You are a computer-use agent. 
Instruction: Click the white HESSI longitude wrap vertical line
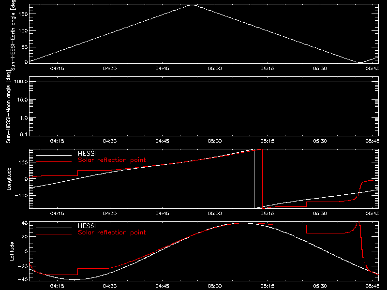point(254,179)
